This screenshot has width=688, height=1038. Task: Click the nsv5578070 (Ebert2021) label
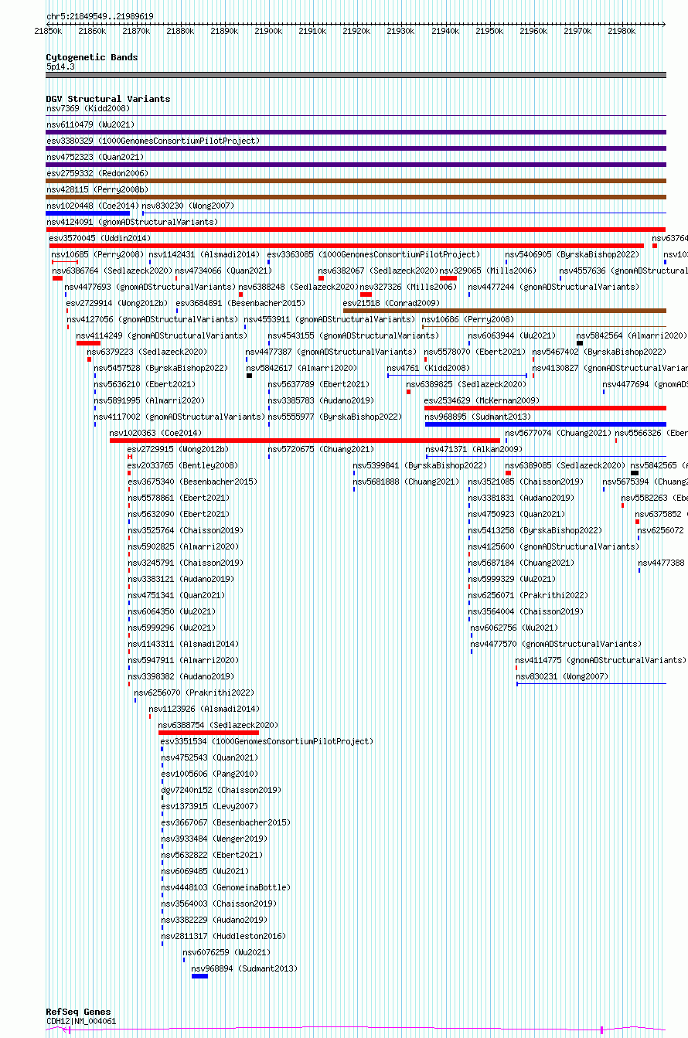pyautogui.click(x=475, y=352)
